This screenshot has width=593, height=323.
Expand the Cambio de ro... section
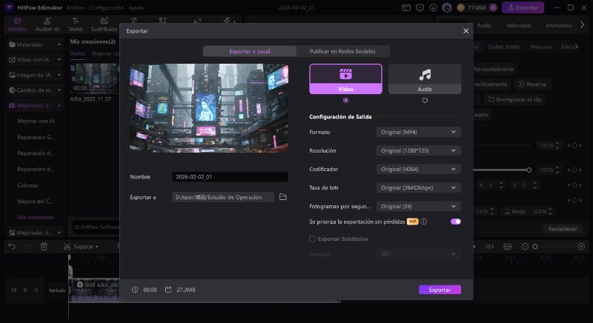point(35,90)
